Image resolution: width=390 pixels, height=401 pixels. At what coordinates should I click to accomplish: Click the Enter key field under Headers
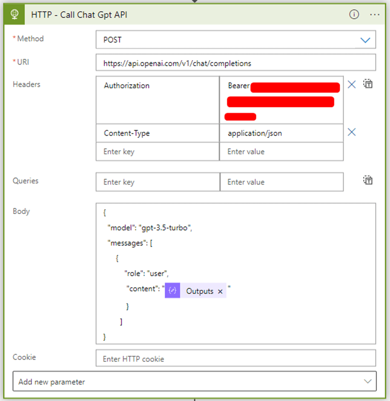pos(157,152)
